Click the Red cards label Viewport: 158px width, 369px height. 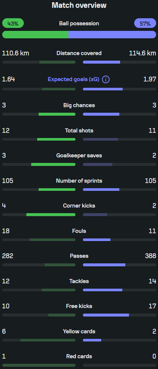[x=79, y=356]
